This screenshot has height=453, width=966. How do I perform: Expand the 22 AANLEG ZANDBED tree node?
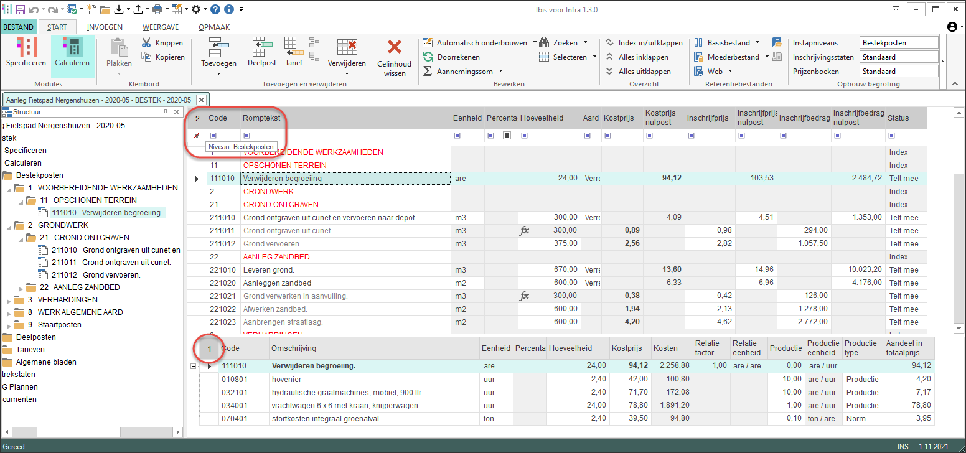21,287
